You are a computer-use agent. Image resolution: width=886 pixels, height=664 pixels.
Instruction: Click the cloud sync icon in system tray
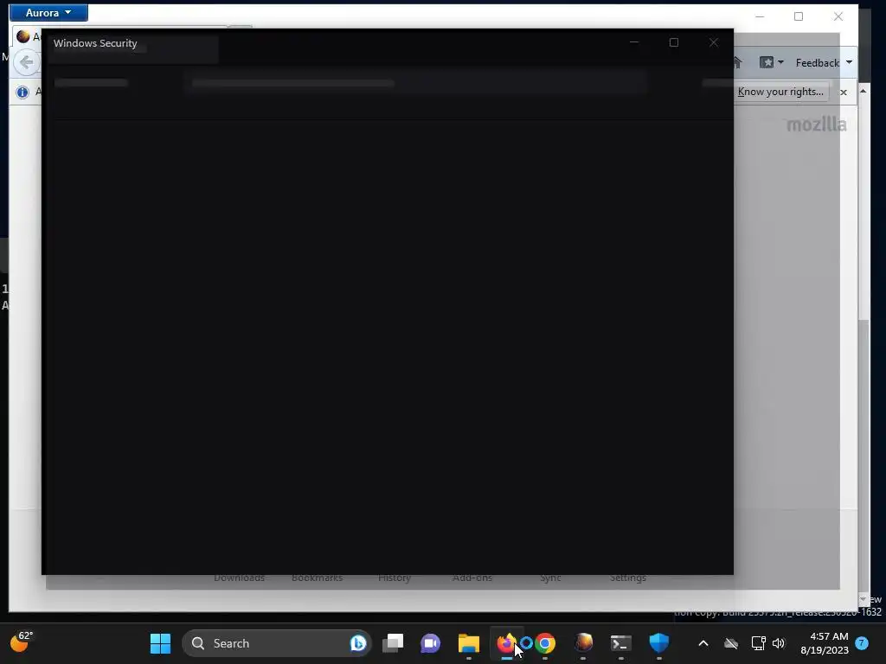pyautogui.click(x=731, y=643)
